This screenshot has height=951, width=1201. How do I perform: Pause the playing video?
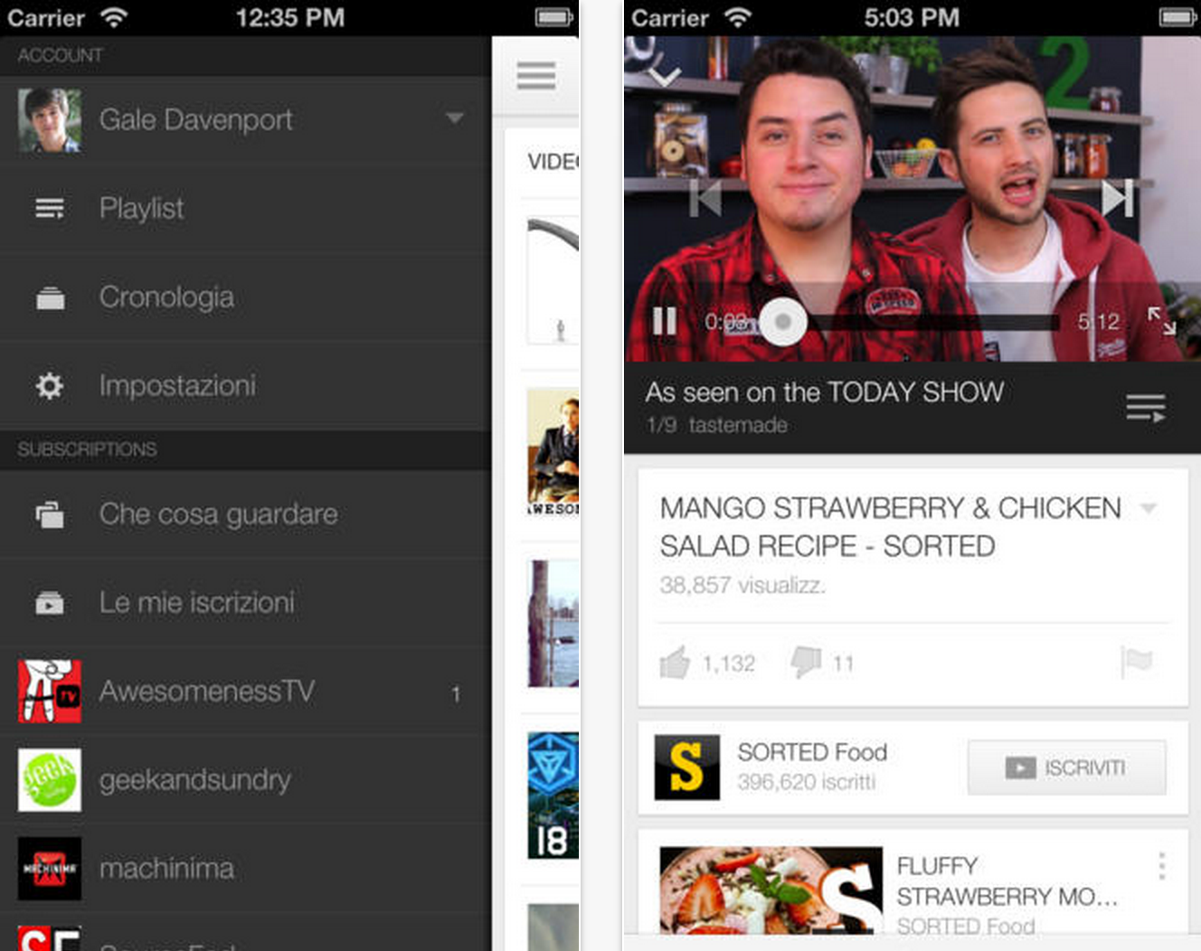click(x=665, y=321)
